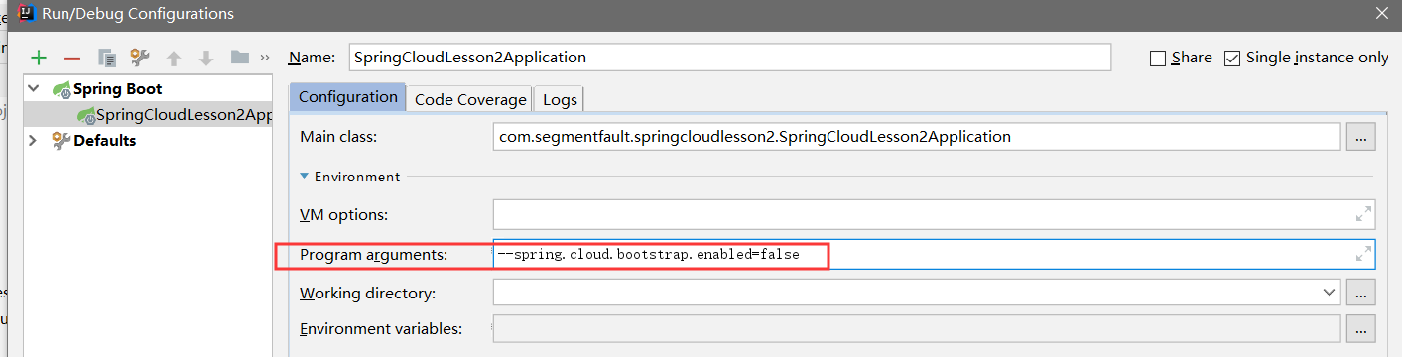Collapse the Environment section
The image size is (1402, 357).
305,177
